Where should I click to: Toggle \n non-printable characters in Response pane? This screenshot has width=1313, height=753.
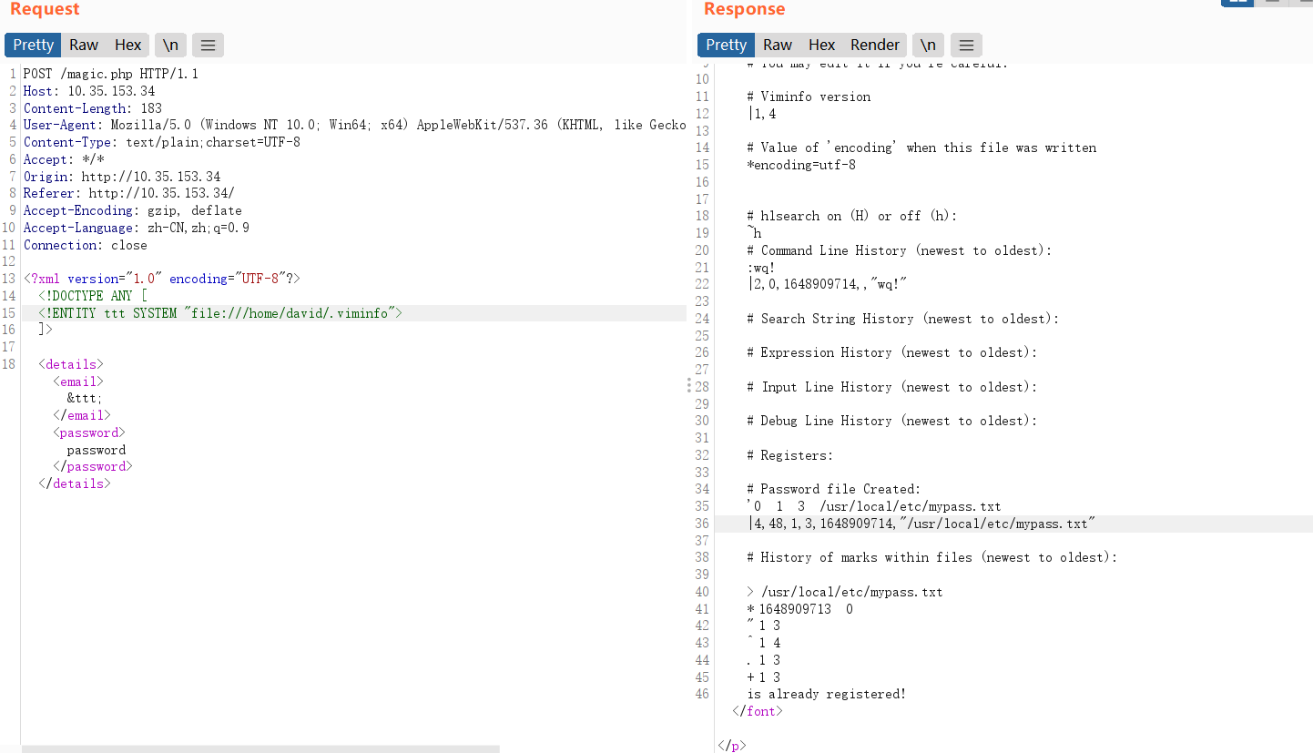pyautogui.click(x=928, y=45)
